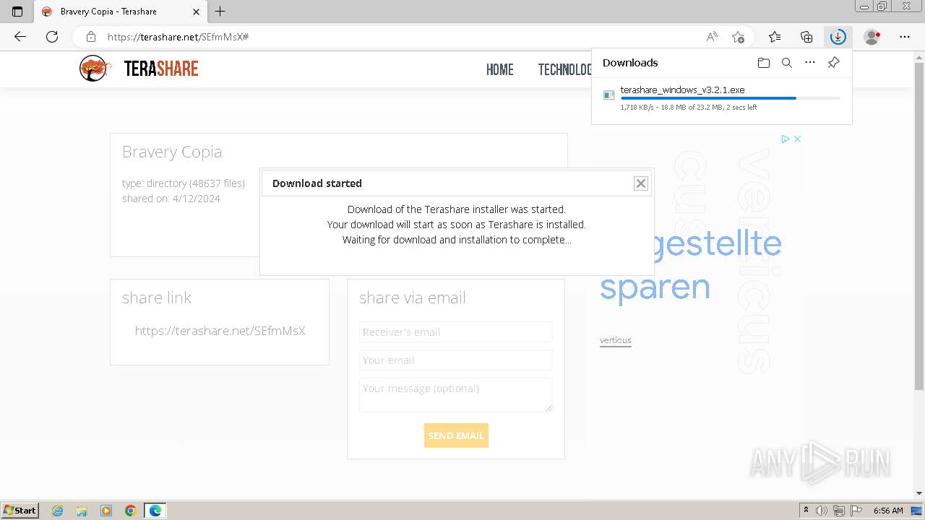Add this page to favorites star icon

pyautogui.click(x=738, y=37)
